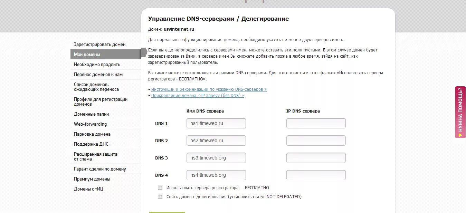This screenshot has width=466, height=213.
Task: Focus DNS 1 server name field
Action: pyautogui.click(x=216, y=123)
